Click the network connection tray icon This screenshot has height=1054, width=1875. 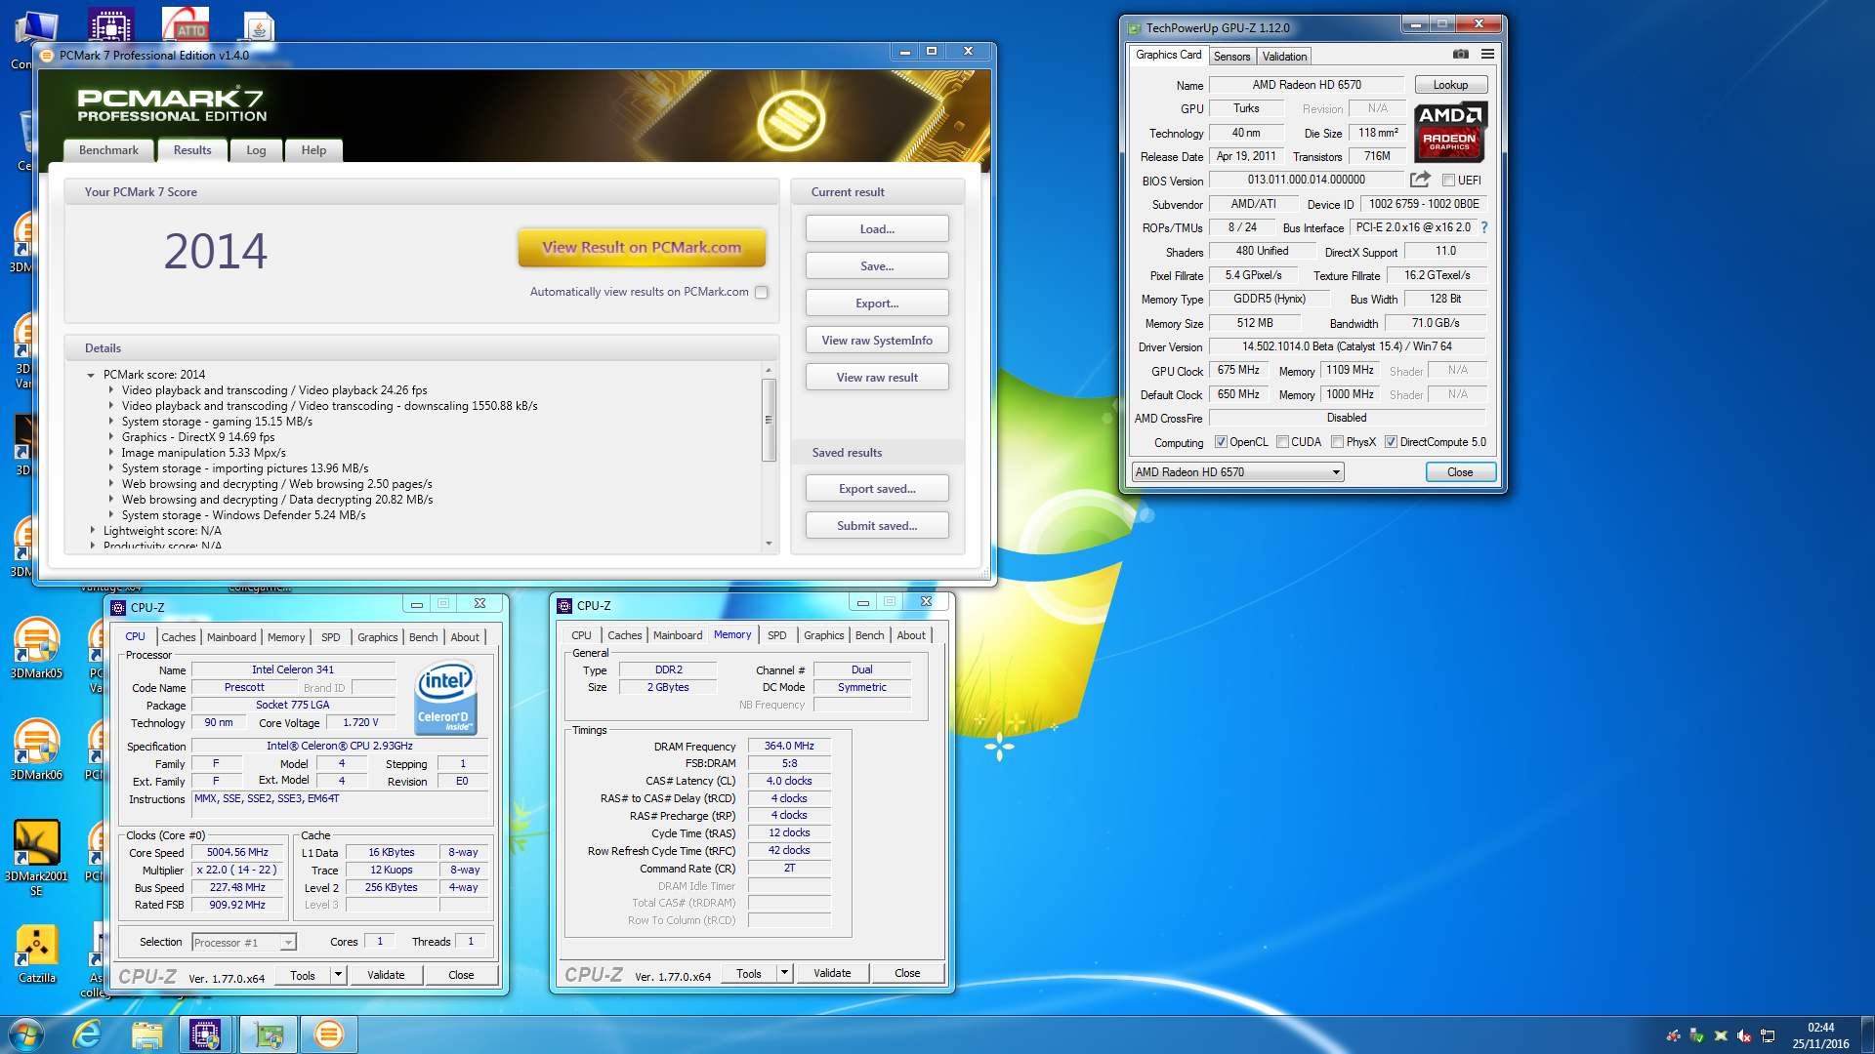click(1768, 1035)
